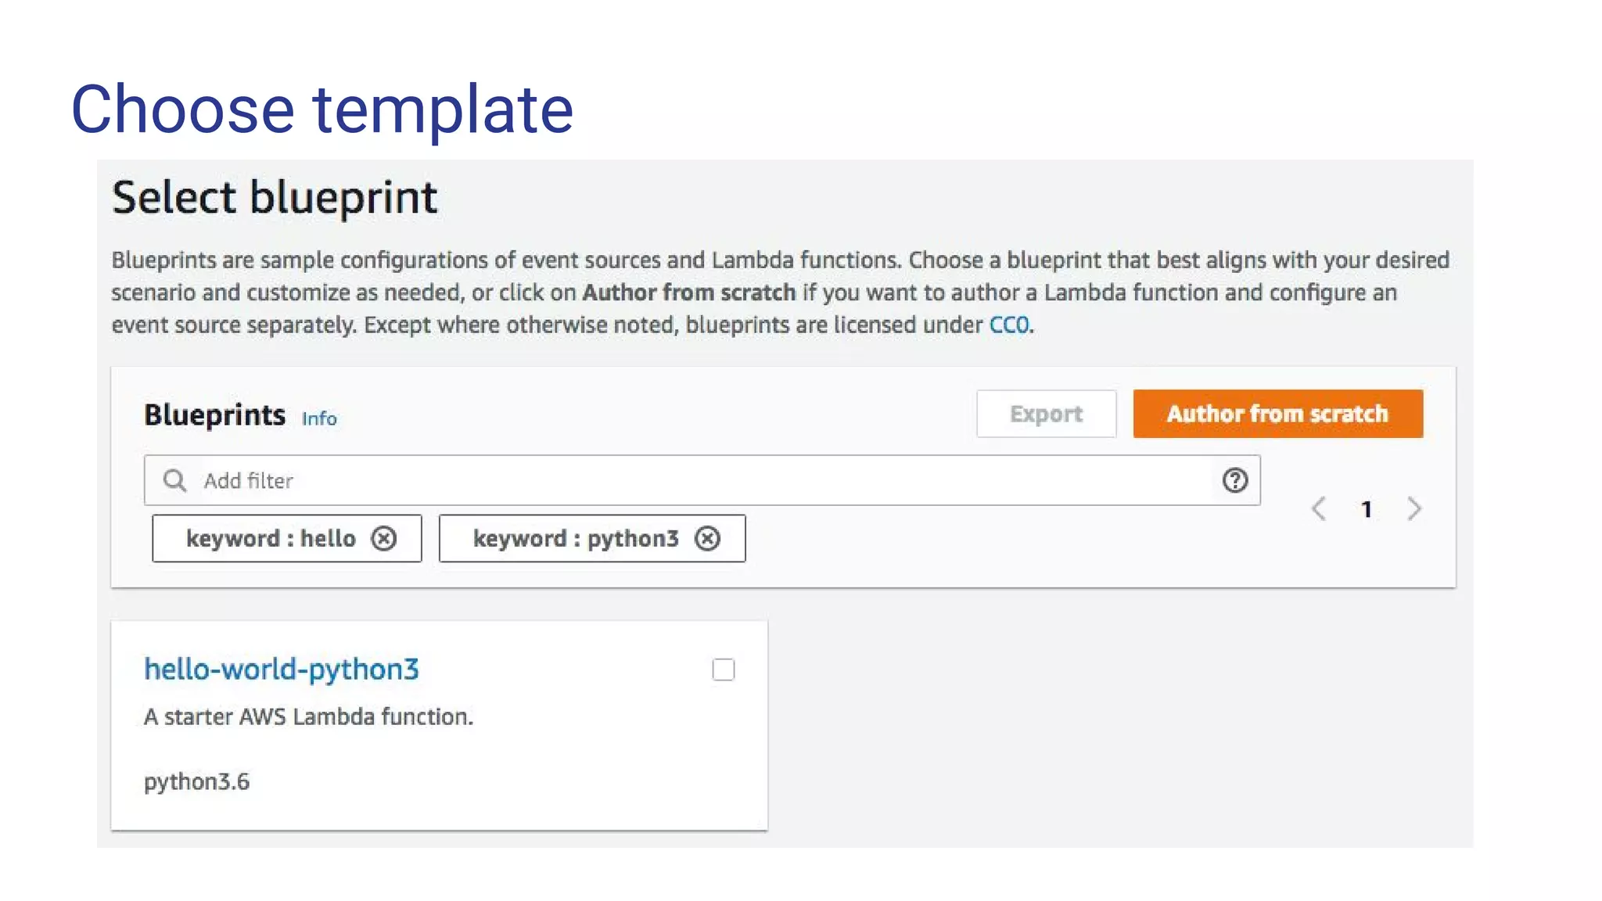Open the Blueprints Info link
1602x901 pixels.
click(x=319, y=418)
